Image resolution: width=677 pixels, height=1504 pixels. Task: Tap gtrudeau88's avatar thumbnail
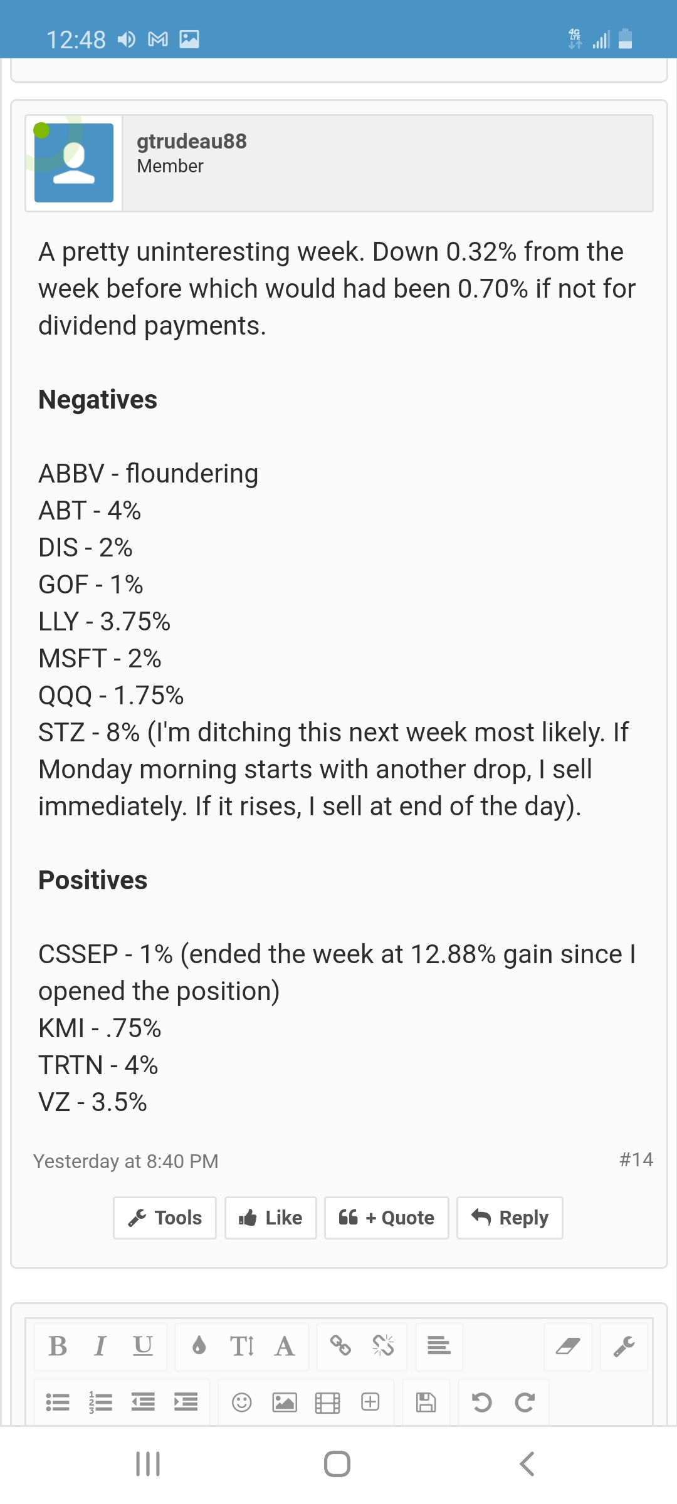point(74,163)
